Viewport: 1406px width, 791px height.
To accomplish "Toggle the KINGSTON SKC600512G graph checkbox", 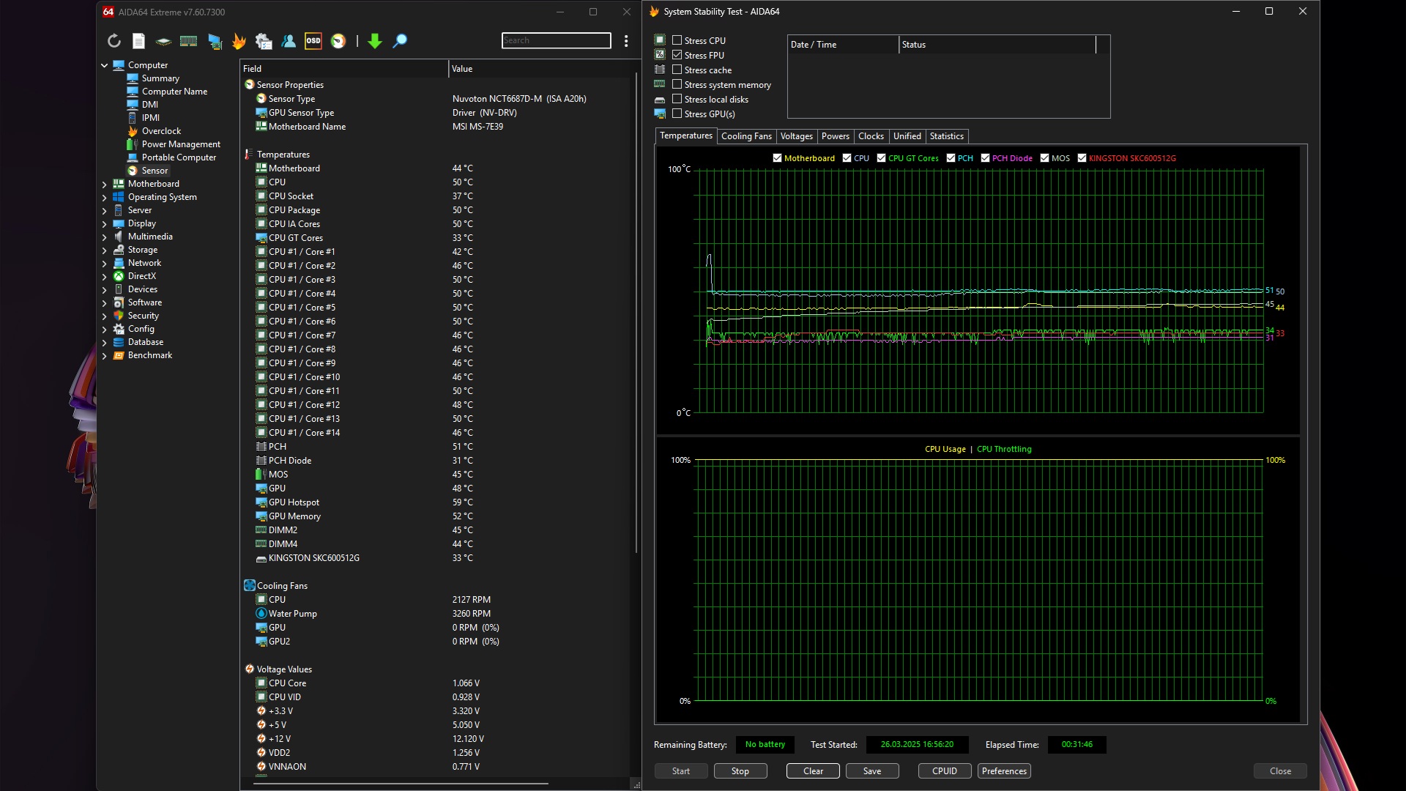I will coord(1082,158).
